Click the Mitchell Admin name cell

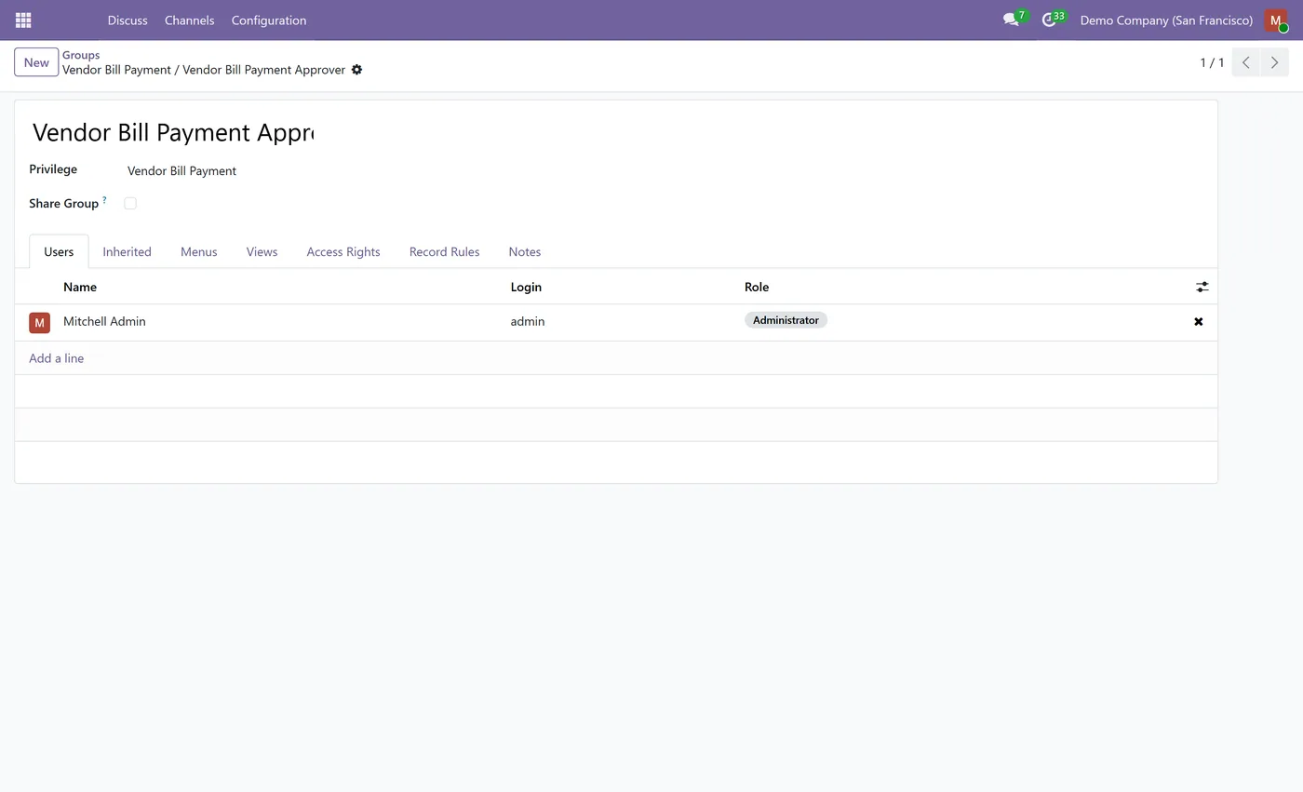click(x=104, y=321)
